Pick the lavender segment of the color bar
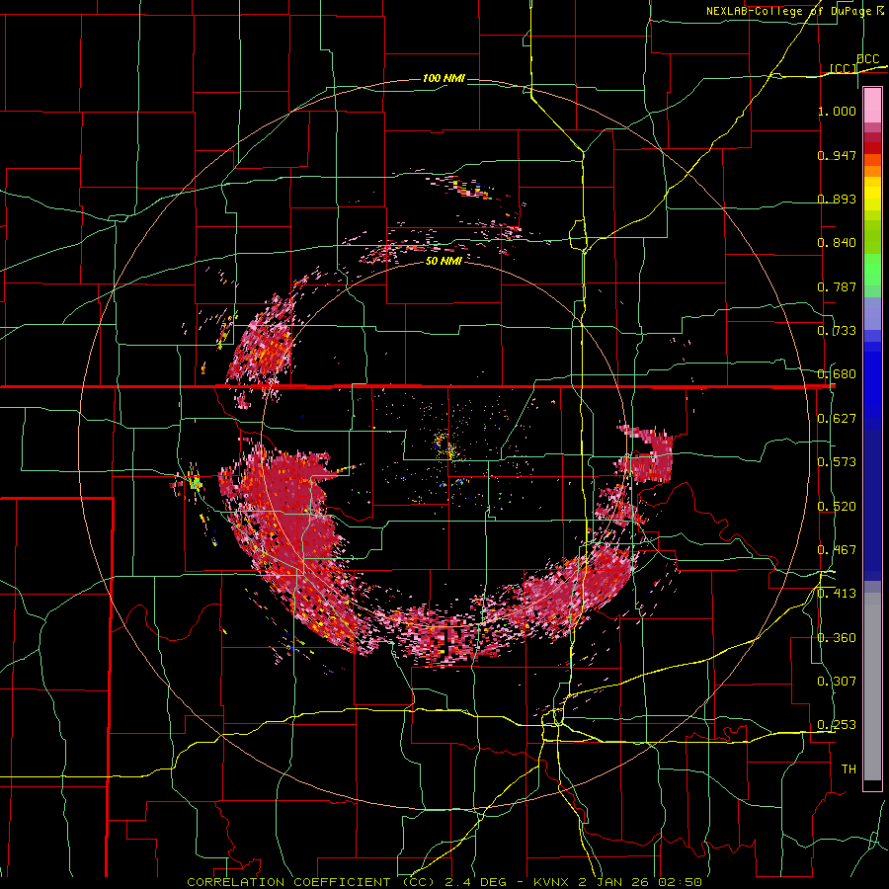Screen dimensions: 889x889 (x=872, y=313)
